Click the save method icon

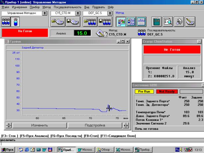tap(73, 22)
